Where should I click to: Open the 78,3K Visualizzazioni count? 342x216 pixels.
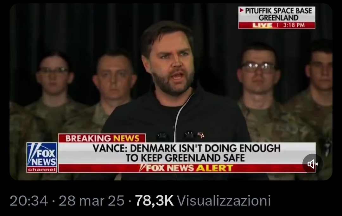coord(203,200)
